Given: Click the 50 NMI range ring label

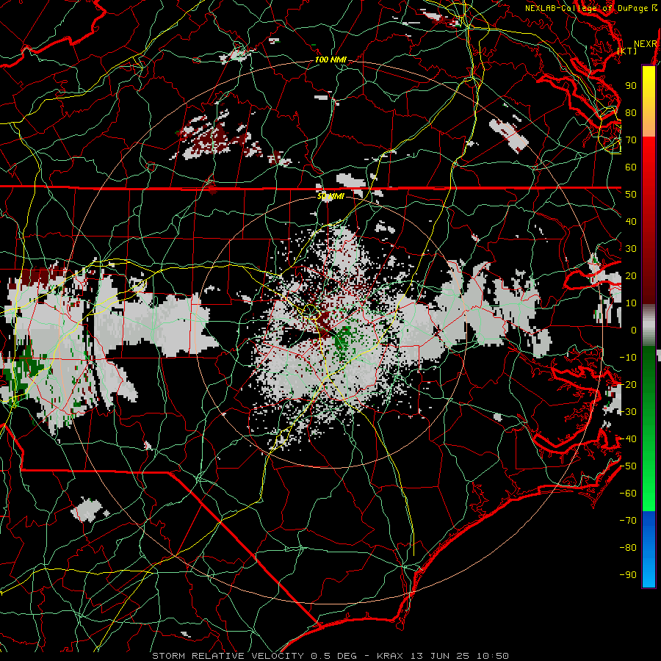Looking at the screenshot, I should click(x=330, y=196).
